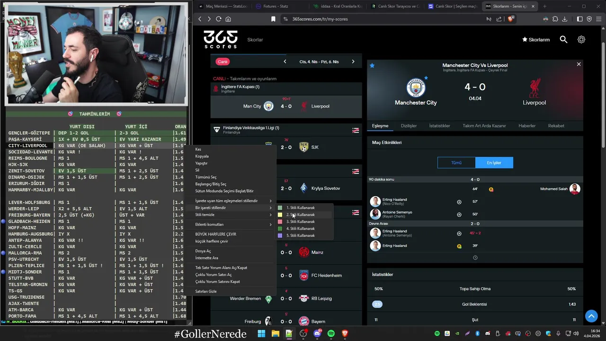Image resolution: width=606 pixels, height=341 pixels.
Task: Open Discord from the taskbar
Action: point(317,334)
